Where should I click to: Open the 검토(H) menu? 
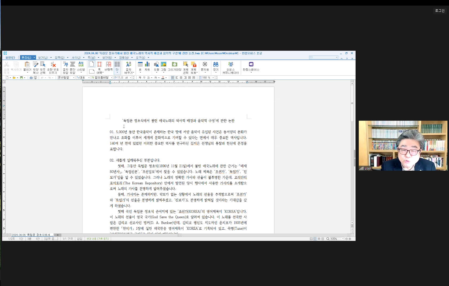[x=124, y=58]
